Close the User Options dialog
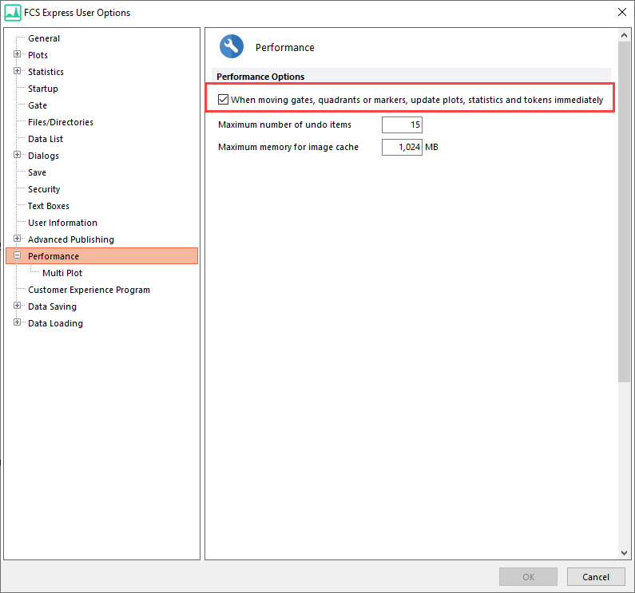The height and width of the screenshot is (593, 635). pos(622,12)
